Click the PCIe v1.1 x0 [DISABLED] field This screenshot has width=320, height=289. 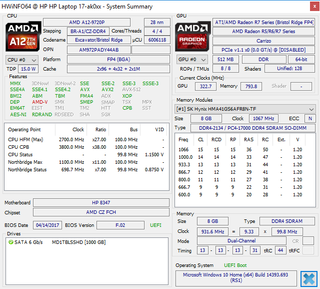[x=263, y=50]
